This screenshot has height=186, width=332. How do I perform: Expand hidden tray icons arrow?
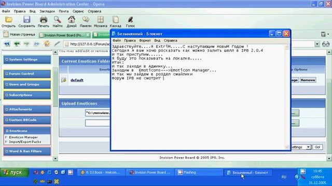click(297, 177)
